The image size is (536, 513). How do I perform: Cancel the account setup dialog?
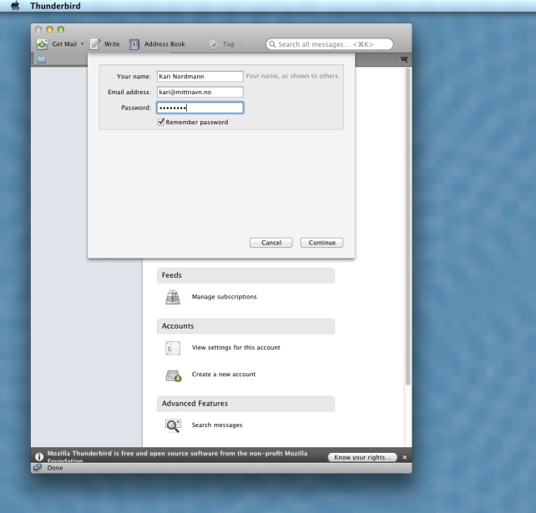[271, 243]
